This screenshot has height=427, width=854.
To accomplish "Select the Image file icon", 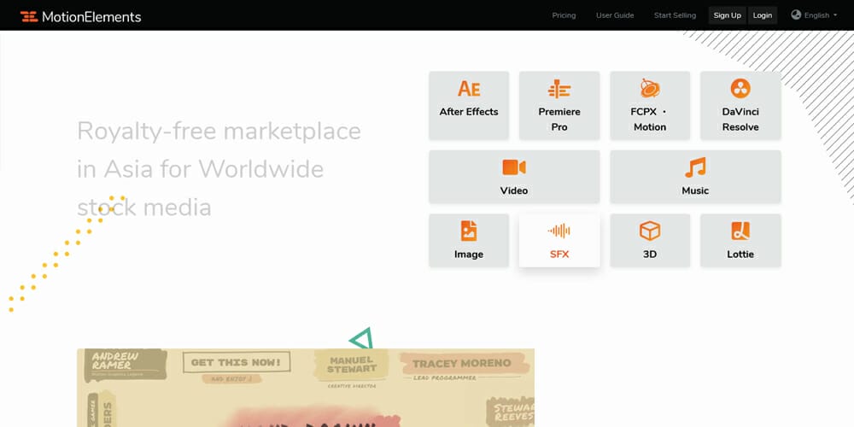I will pyautogui.click(x=468, y=231).
